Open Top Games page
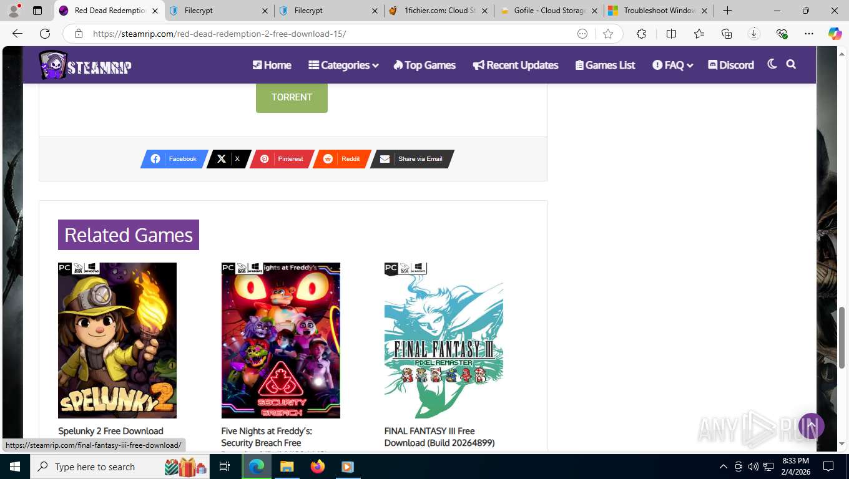 (424, 65)
